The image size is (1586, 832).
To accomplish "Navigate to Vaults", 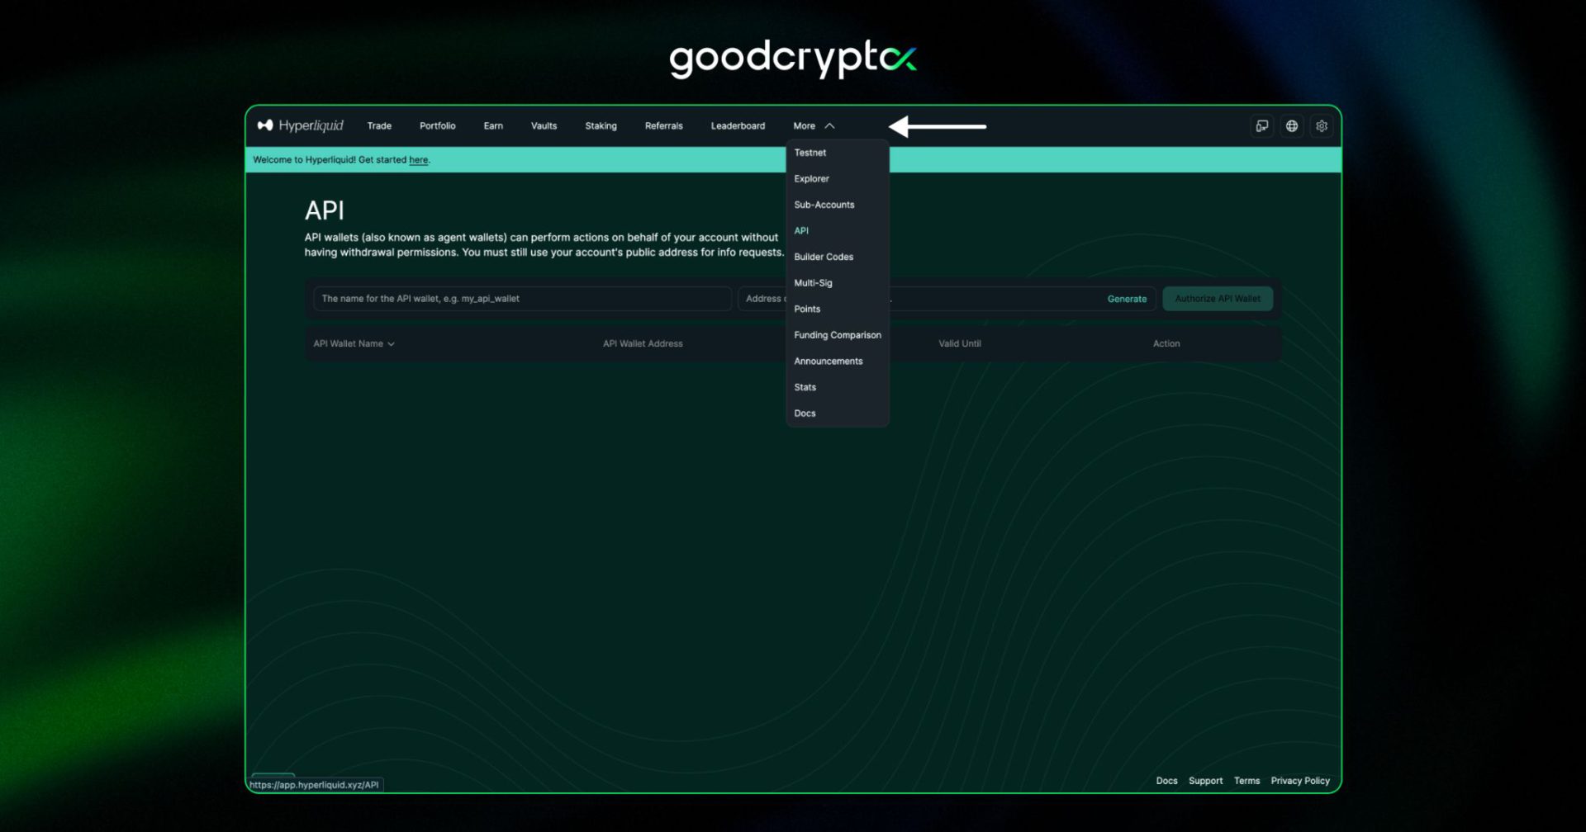I will coord(544,126).
